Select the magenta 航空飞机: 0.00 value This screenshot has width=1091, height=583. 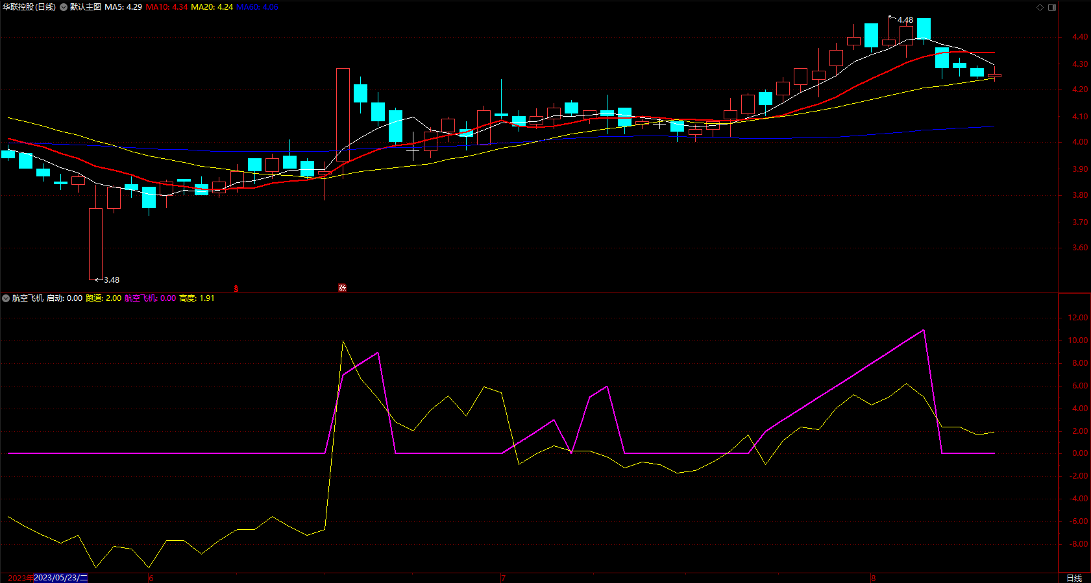150,298
